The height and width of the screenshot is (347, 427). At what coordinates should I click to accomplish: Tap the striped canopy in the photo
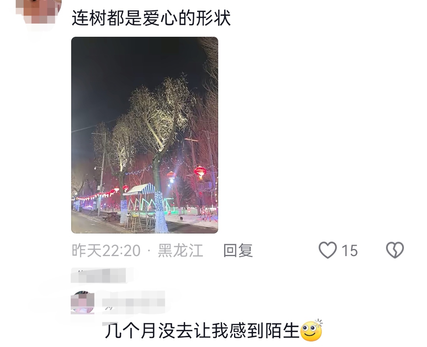(139, 189)
